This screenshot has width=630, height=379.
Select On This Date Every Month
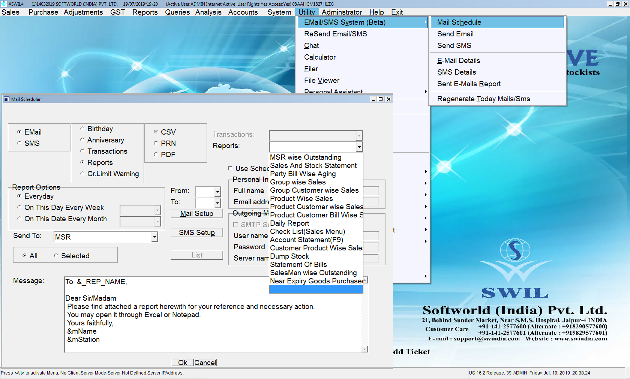coord(19,219)
